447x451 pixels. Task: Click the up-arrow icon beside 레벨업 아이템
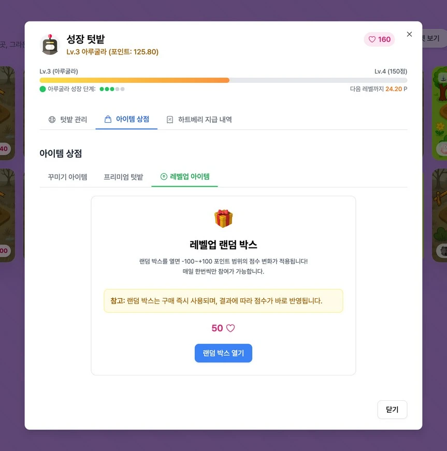click(x=164, y=177)
